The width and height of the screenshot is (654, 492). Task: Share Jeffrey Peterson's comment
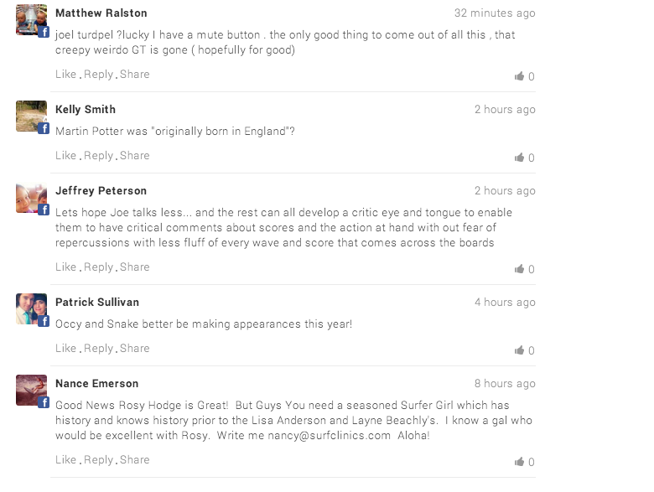[134, 267]
